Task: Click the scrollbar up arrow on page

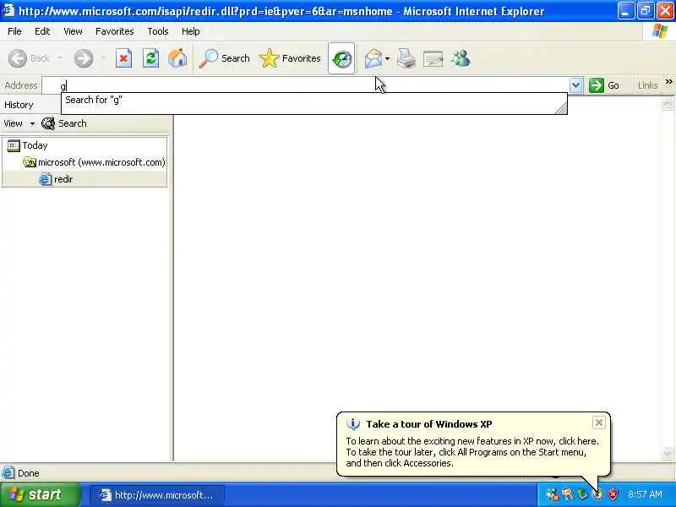Action: 667,104
